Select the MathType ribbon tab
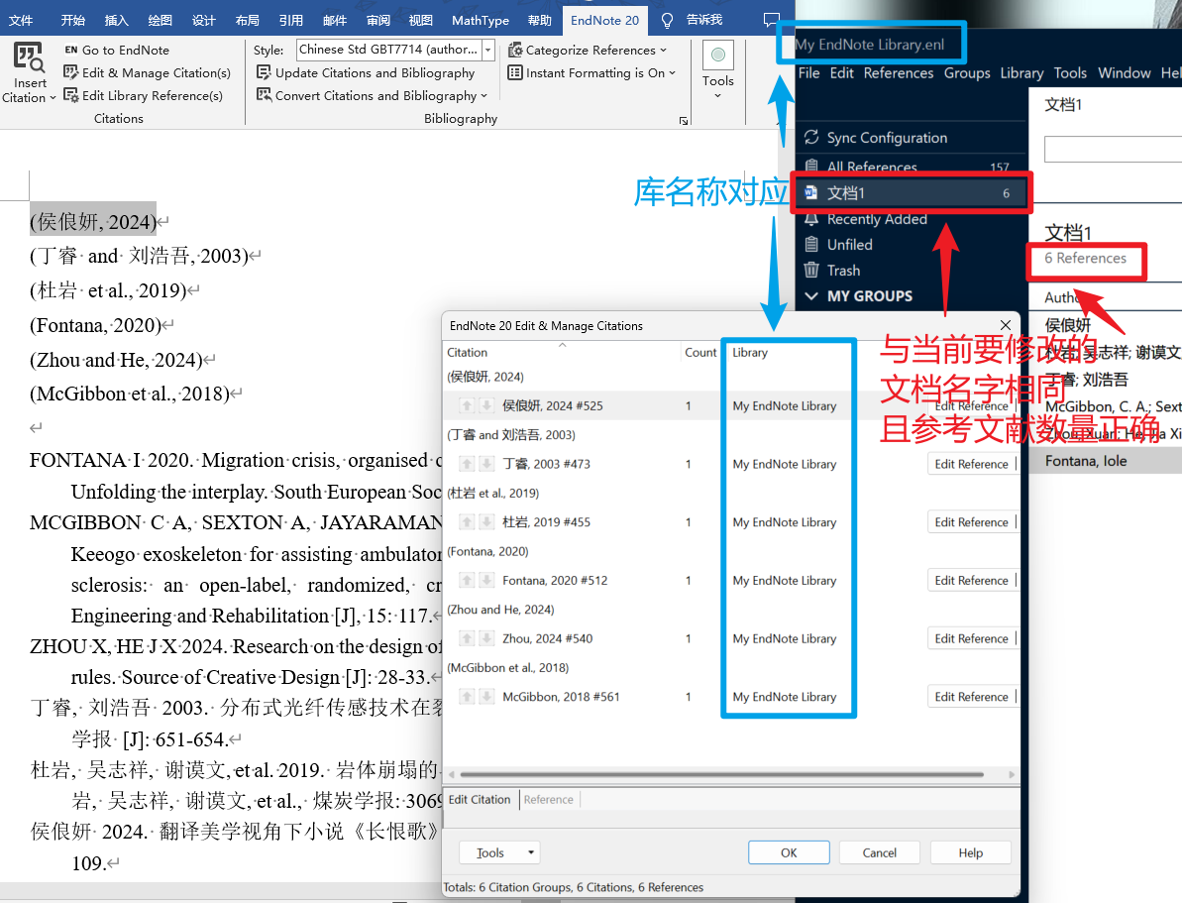 [481, 21]
